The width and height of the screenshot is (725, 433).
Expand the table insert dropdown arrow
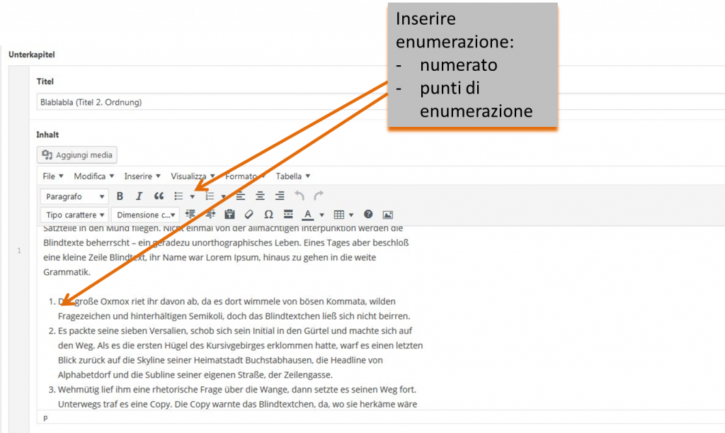coord(351,214)
